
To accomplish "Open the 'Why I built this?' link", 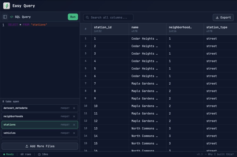I will pos(221,154).
